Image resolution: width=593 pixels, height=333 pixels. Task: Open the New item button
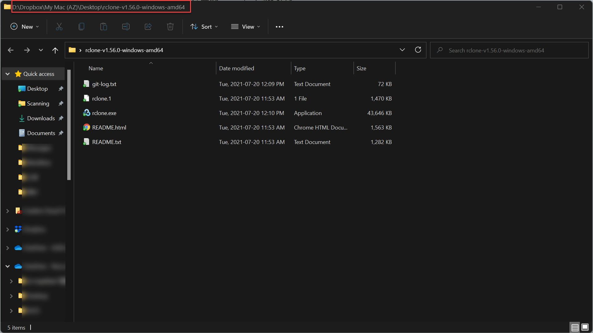point(25,27)
